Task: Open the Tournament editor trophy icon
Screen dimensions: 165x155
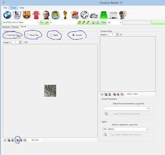Action: click(x=65, y=15)
